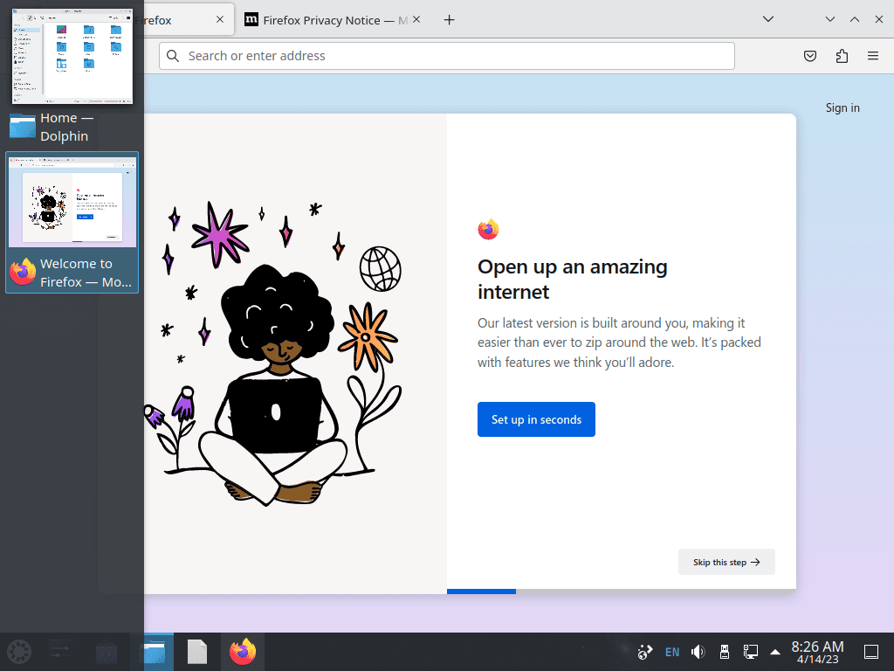Viewport: 894px width, 671px height.
Task: Switch keyboard layout via EN indicator
Action: (672, 652)
